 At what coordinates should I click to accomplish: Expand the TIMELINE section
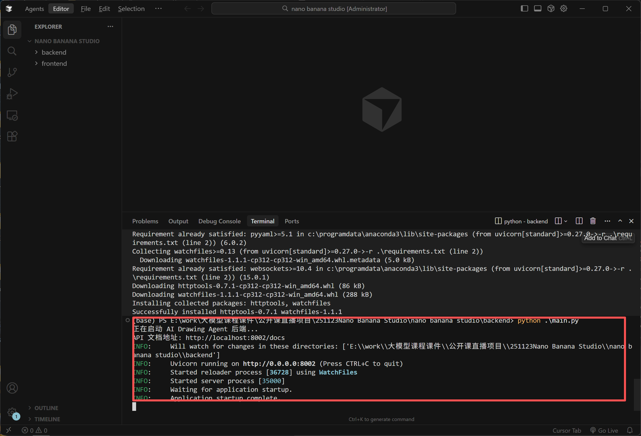(x=47, y=419)
